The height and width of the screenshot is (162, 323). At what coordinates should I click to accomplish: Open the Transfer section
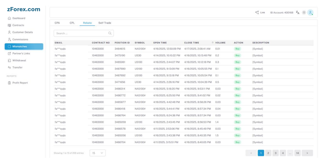(17, 67)
